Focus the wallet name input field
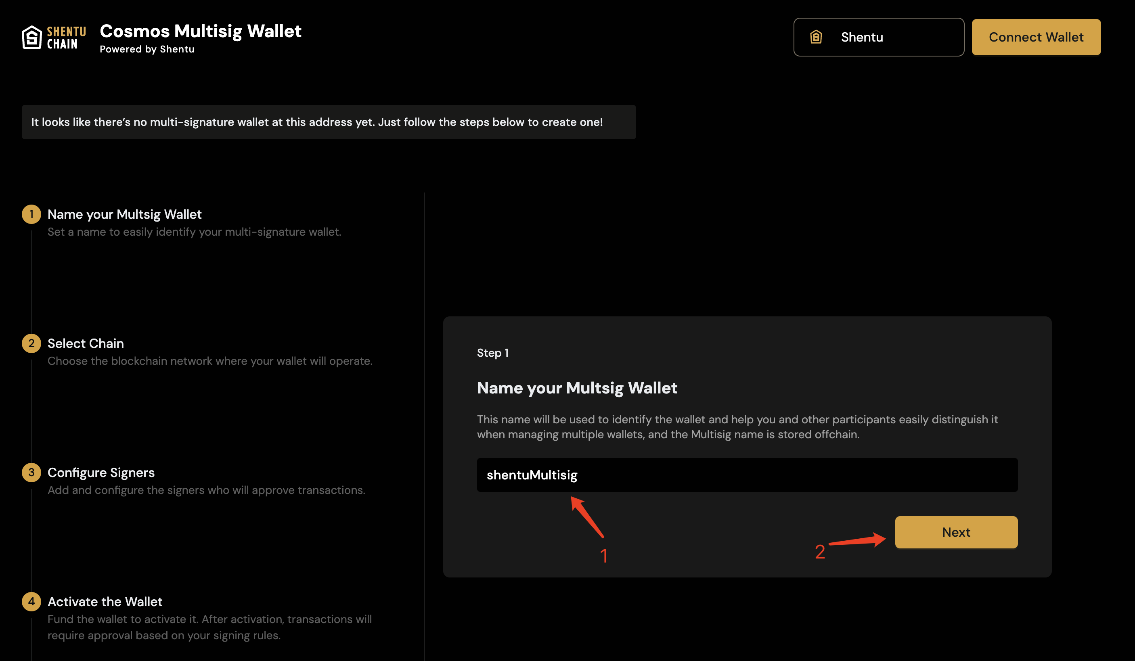Viewport: 1135px width, 661px height. point(747,475)
